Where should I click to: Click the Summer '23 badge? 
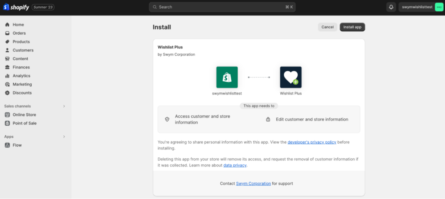43,7
